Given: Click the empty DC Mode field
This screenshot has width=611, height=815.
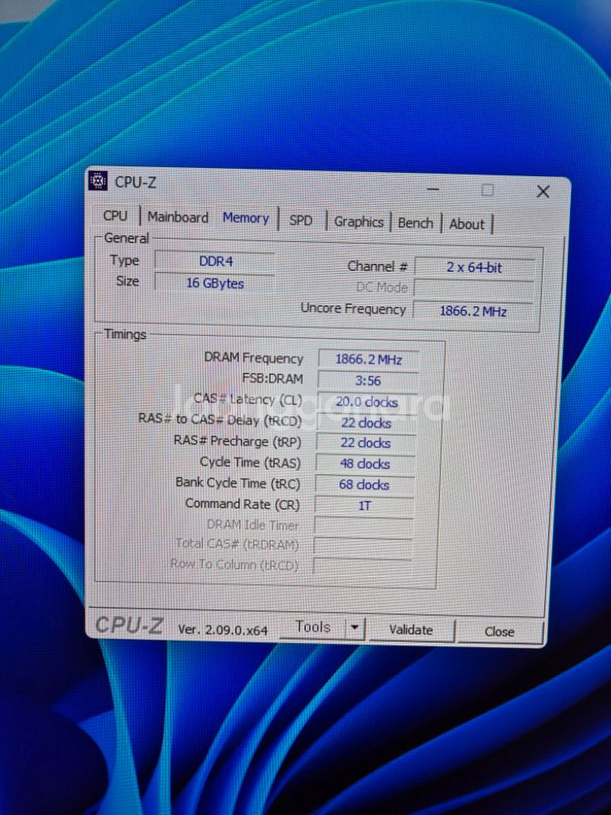Looking at the screenshot, I should [474, 289].
